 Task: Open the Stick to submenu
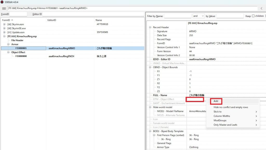[x=218, y=112]
